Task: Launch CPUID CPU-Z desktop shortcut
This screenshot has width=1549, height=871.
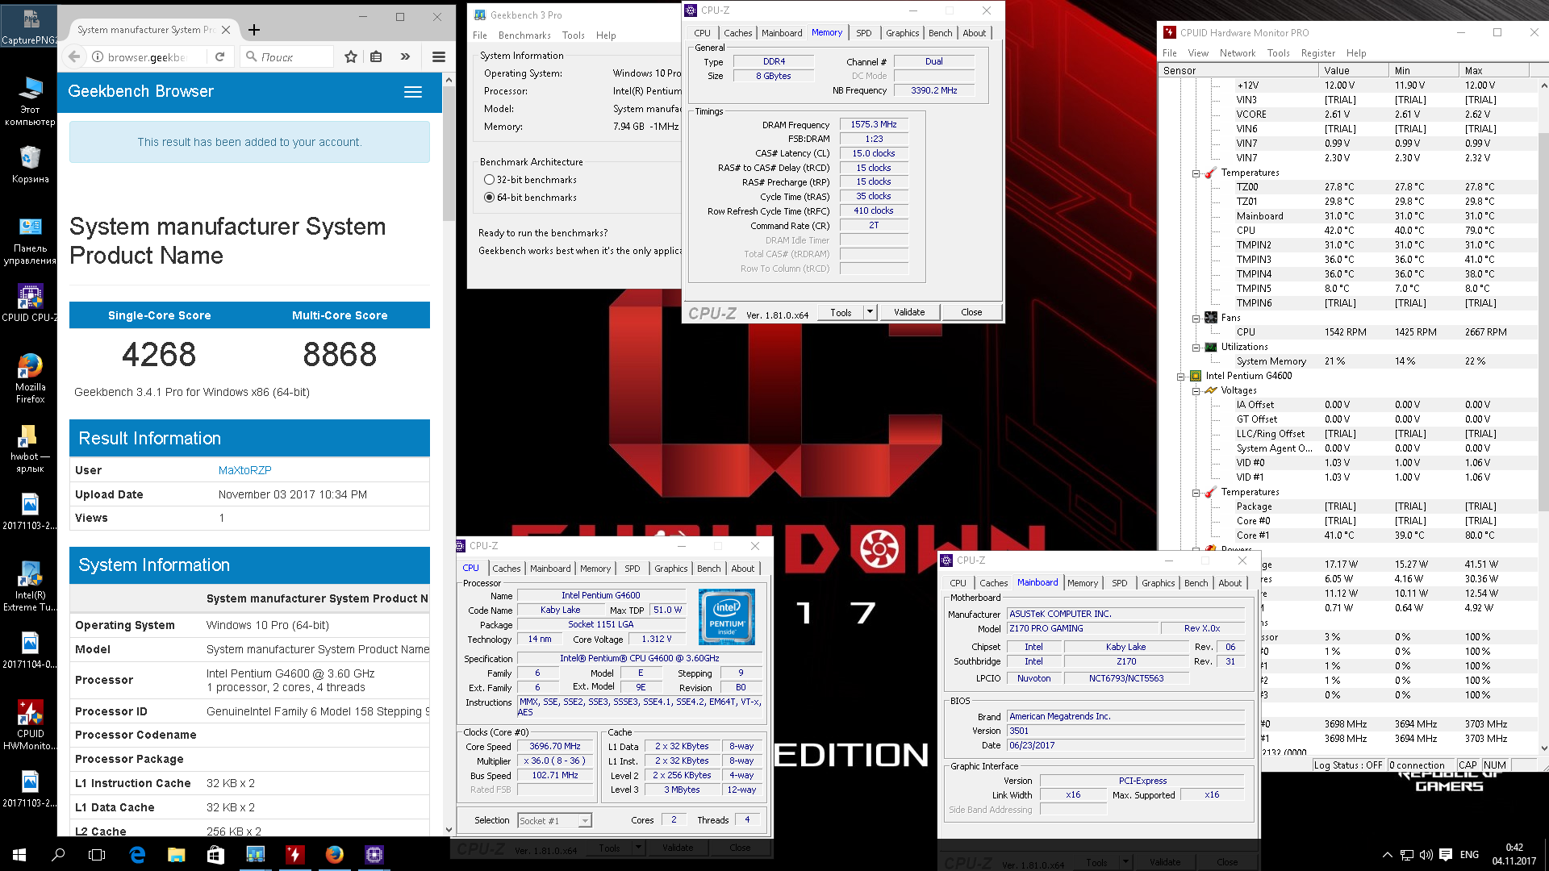Action: coord(30,303)
